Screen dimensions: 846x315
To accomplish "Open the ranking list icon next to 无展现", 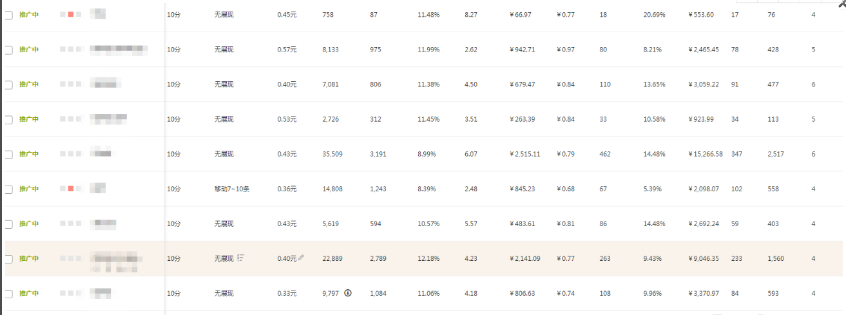I will [240, 258].
